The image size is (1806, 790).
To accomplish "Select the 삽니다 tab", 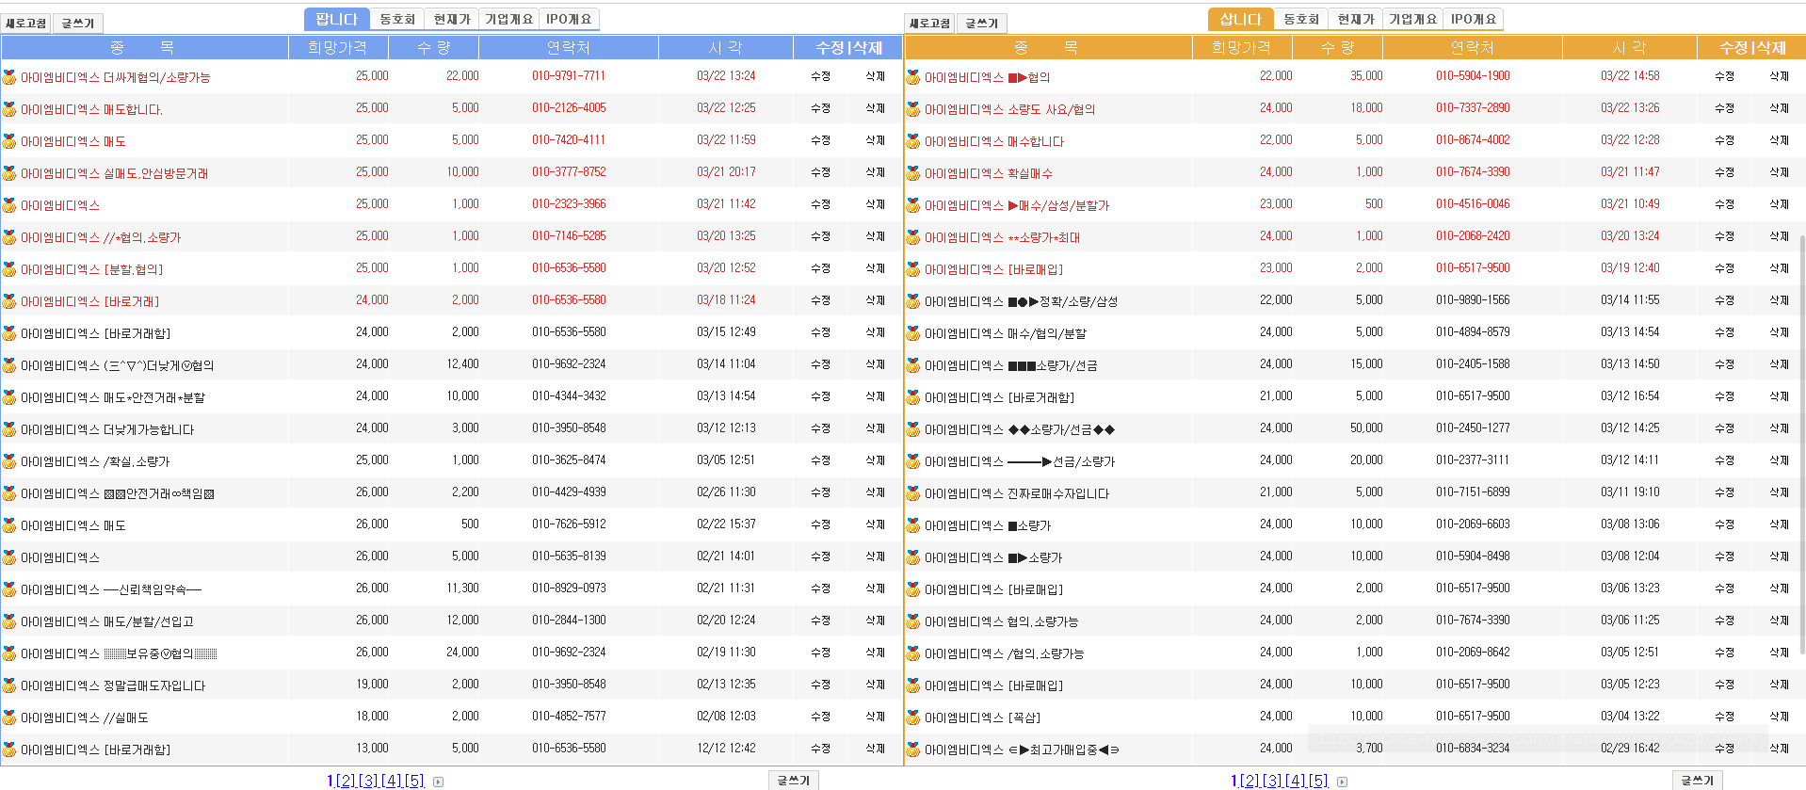I will click(1241, 19).
